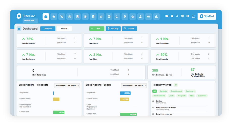The image size is (232, 126).
Task: Click the home dashboard icon in top toolbar
Action: (46, 17)
